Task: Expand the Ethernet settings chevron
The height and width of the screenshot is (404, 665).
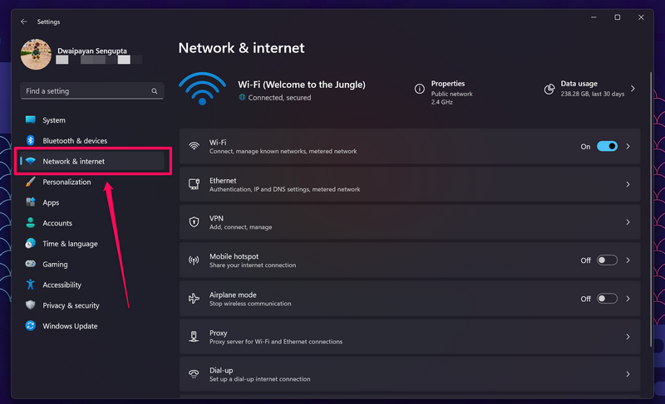Action: pyautogui.click(x=628, y=185)
